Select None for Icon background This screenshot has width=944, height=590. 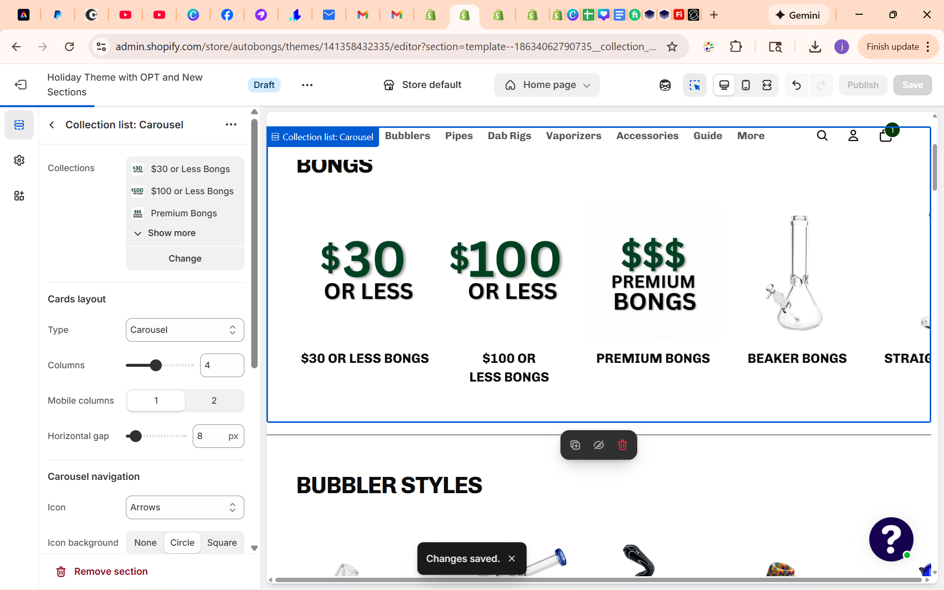pyautogui.click(x=145, y=543)
